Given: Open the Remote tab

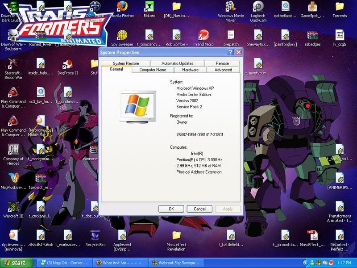Looking at the screenshot, I should 222,63.
